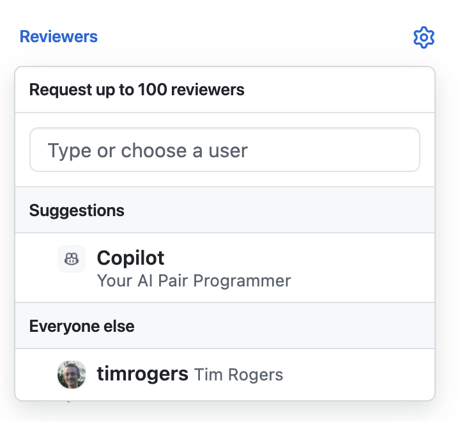Click "Your AI Pair Programmer" description
The width and height of the screenshot is (460, 422).
click(194, 281)
